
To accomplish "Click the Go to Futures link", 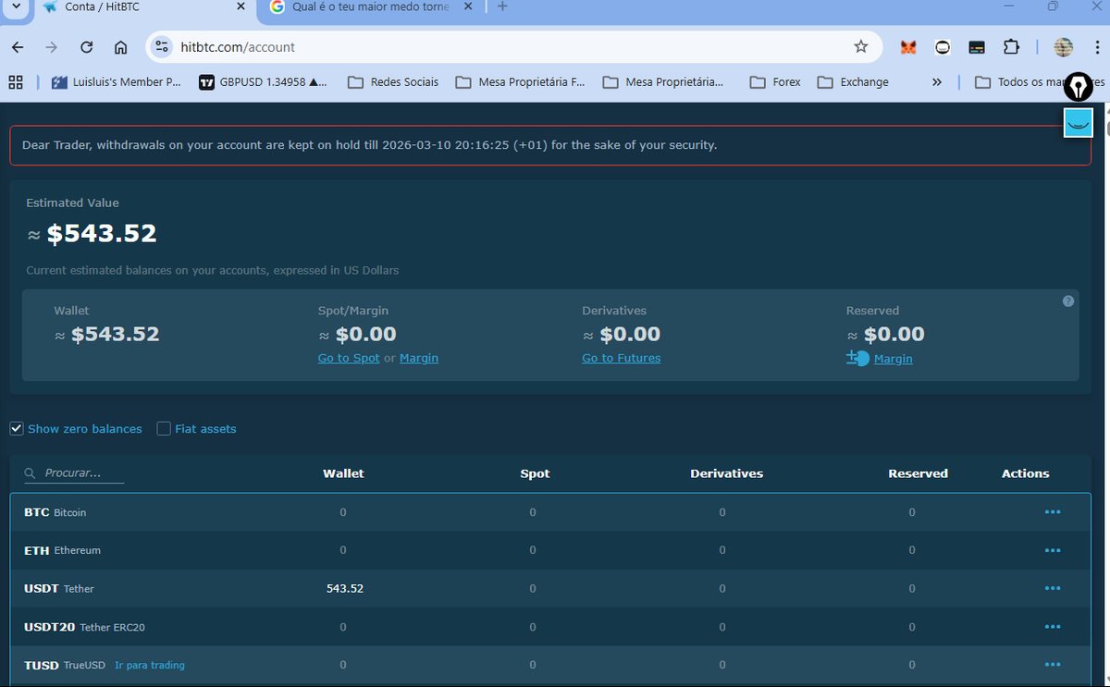I will 622,358.
